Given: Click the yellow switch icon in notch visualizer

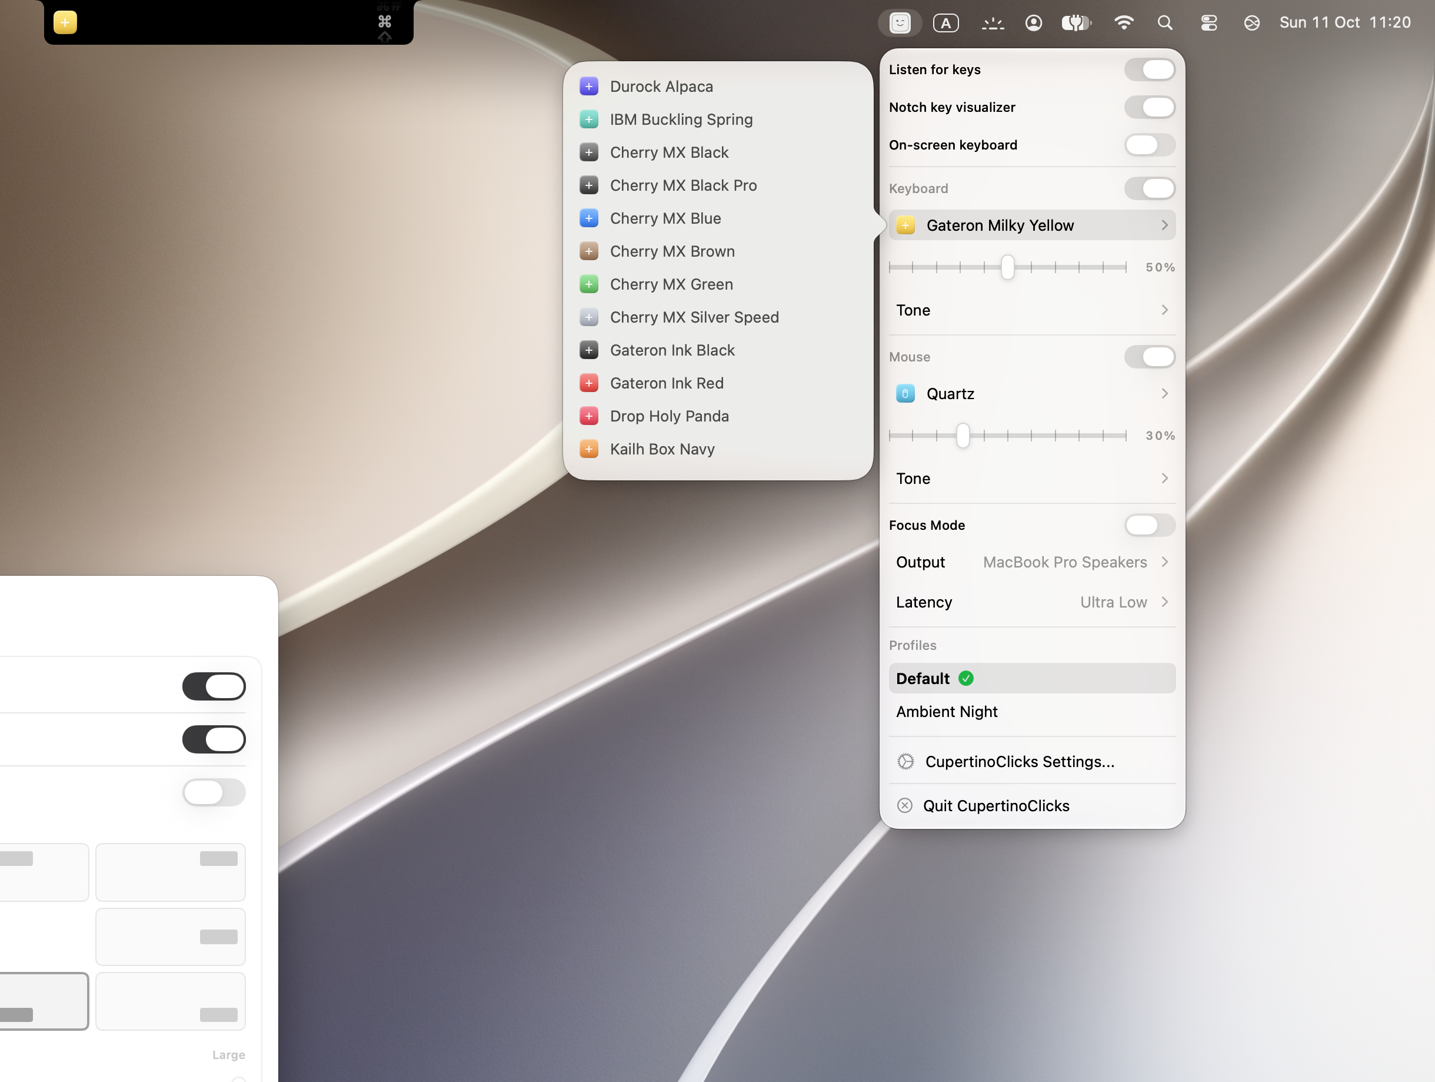Looking at the screenshot, I should (65, 23).
